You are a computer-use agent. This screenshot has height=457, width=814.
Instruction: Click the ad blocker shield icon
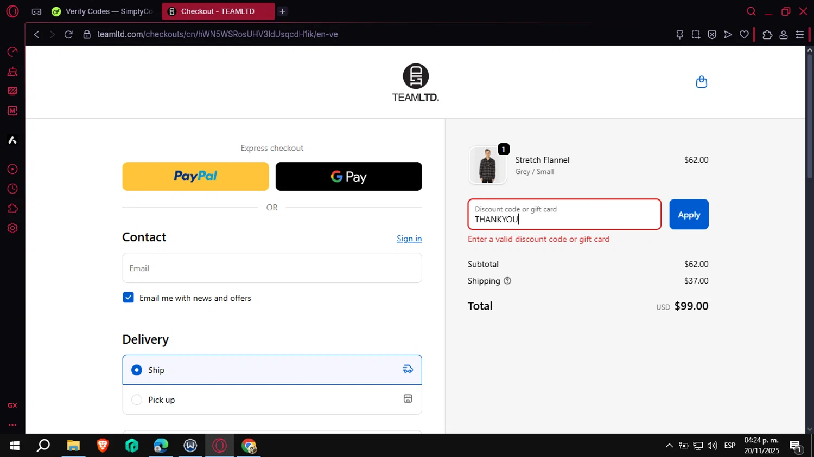click(712, 34)
